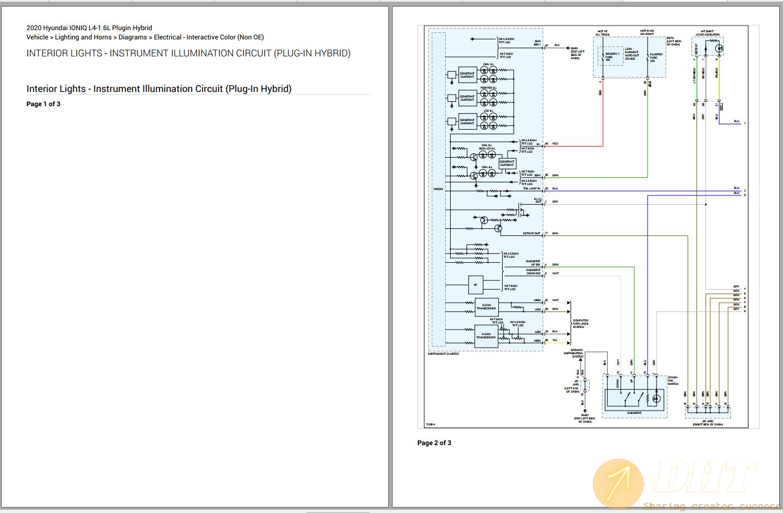Click the 'C-CAN TRANSCEIVER' block

486,307
